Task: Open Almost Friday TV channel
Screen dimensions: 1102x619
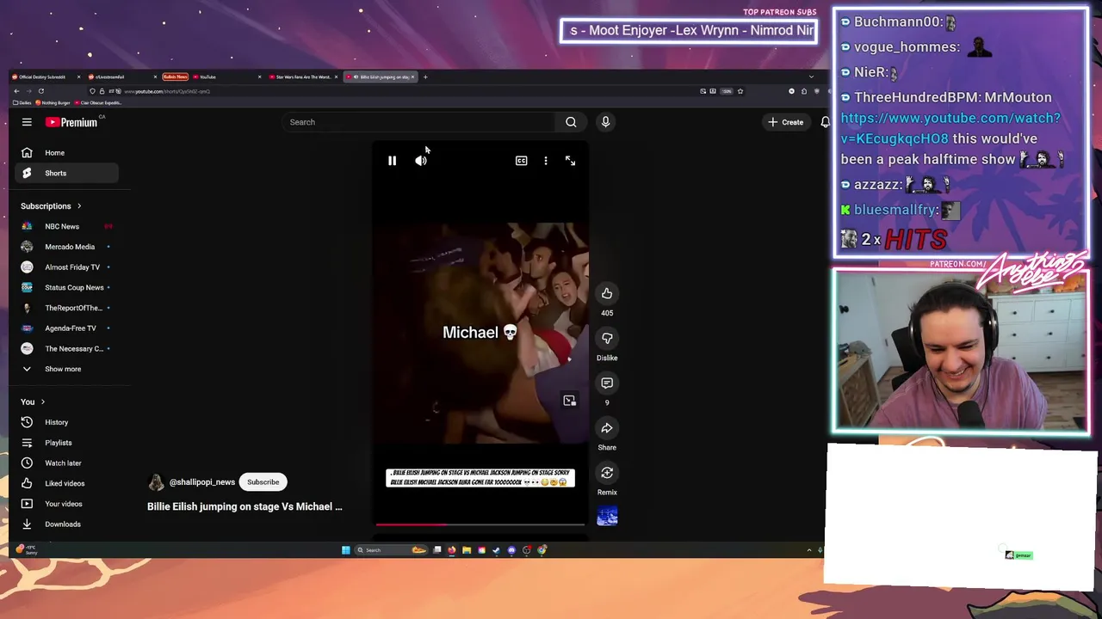Action: (x=65, y=267)
